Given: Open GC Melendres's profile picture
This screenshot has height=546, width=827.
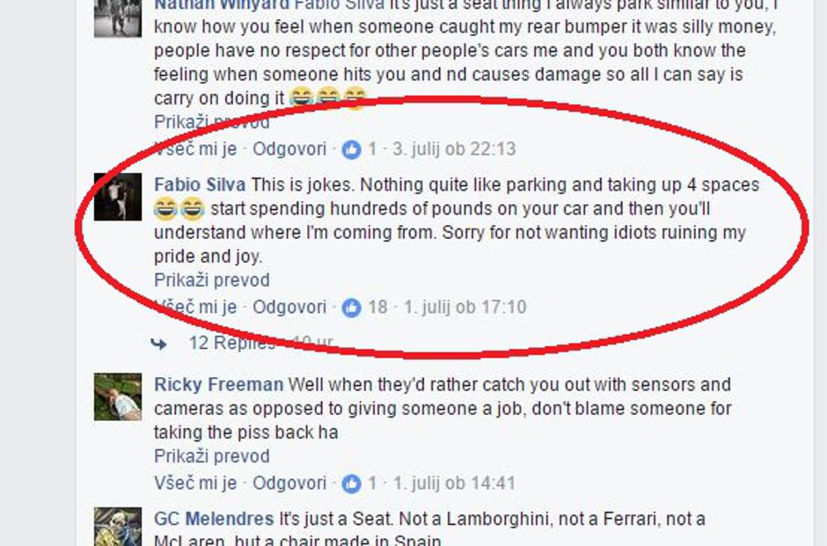Looking at the screenshot, I should [x=117, y=528].
